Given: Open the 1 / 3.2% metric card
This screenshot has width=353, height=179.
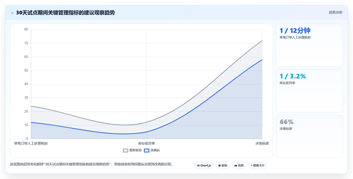Looking at the screenshot, I should tap(310, 91).
